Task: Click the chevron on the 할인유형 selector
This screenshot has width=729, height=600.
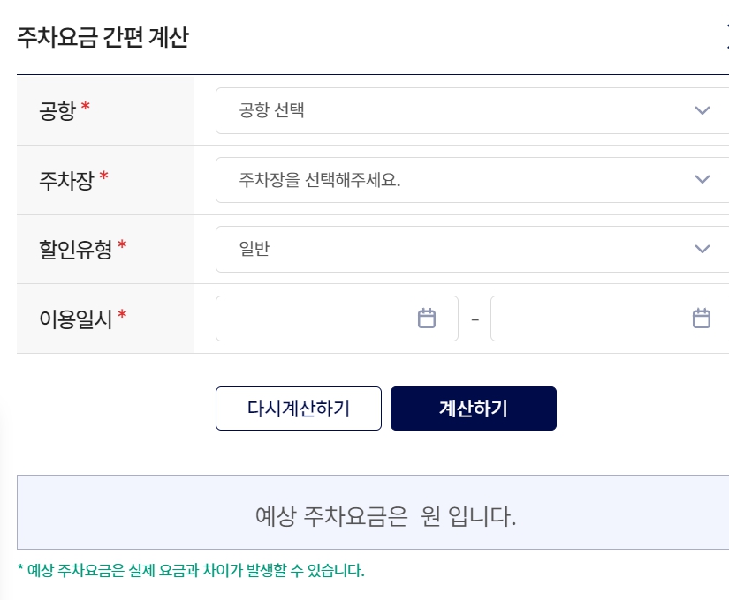Action: [702, 248]
